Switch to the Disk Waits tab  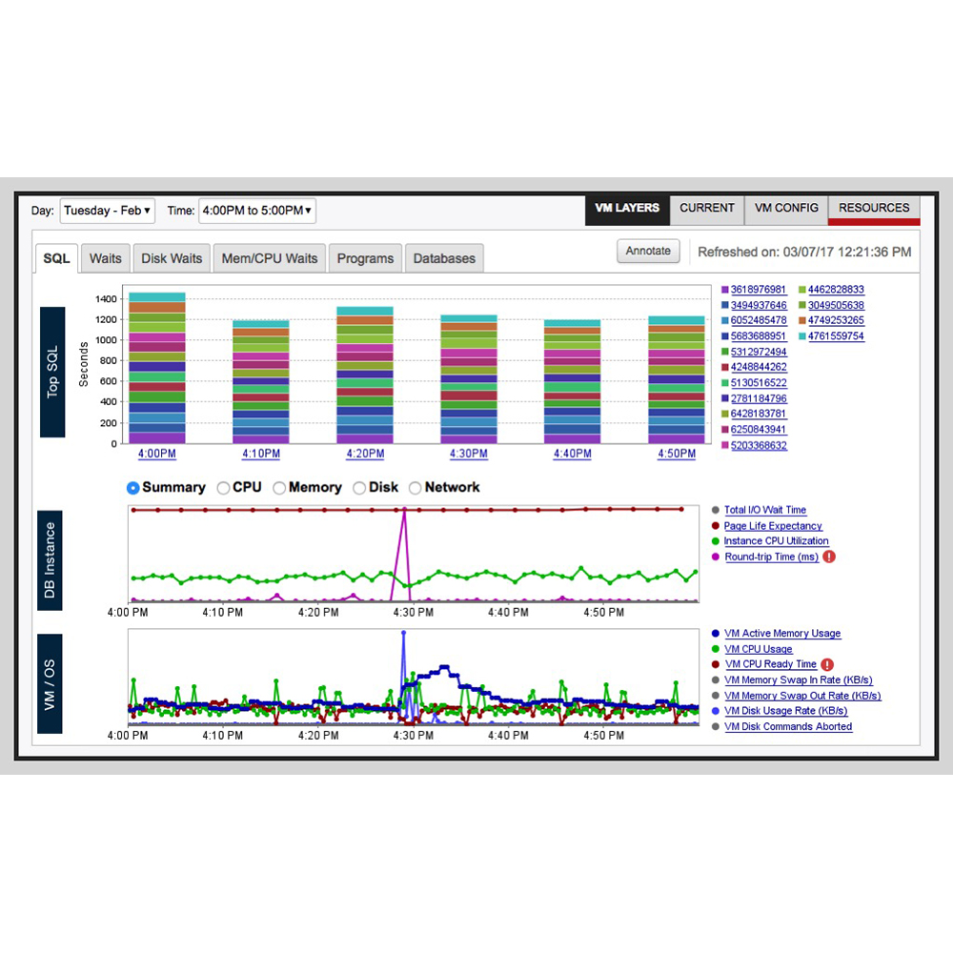172,258
